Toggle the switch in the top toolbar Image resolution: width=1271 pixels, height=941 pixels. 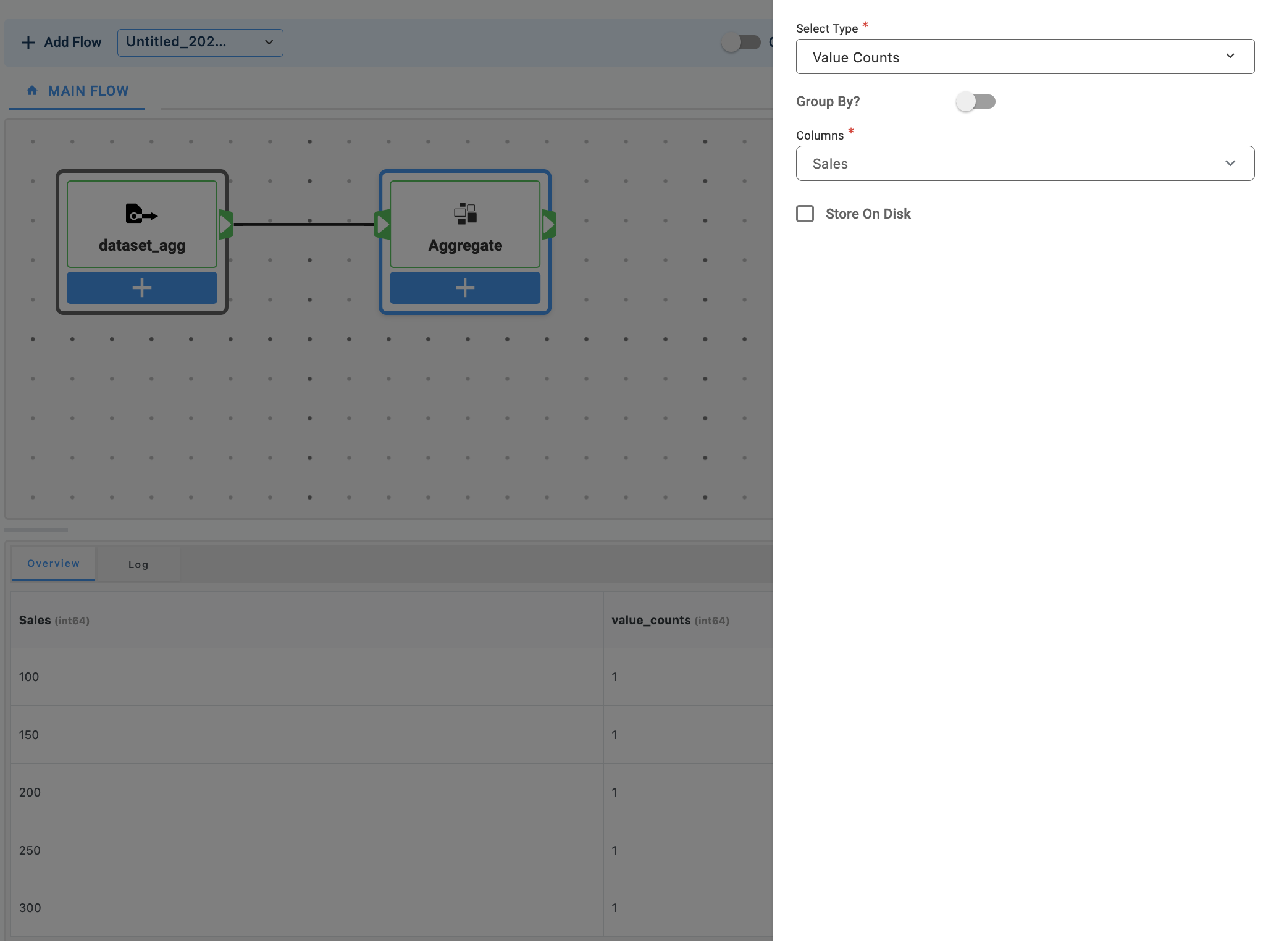tap(740, 43)
